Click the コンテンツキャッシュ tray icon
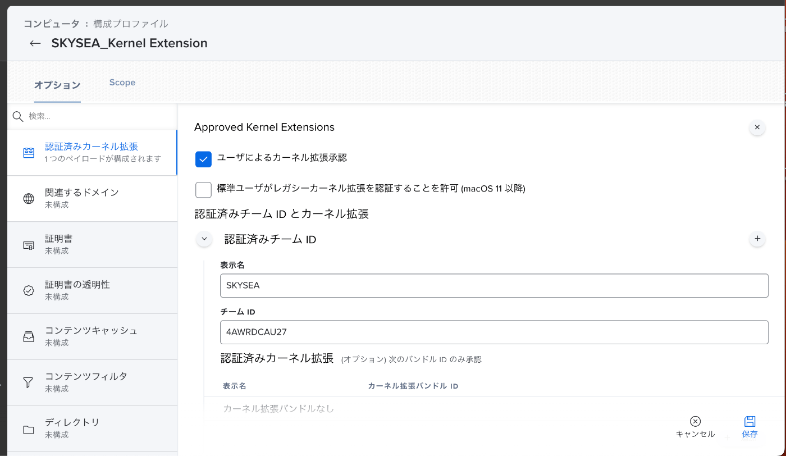Viewport: 786px width, 456px height. tap(29, 336)
